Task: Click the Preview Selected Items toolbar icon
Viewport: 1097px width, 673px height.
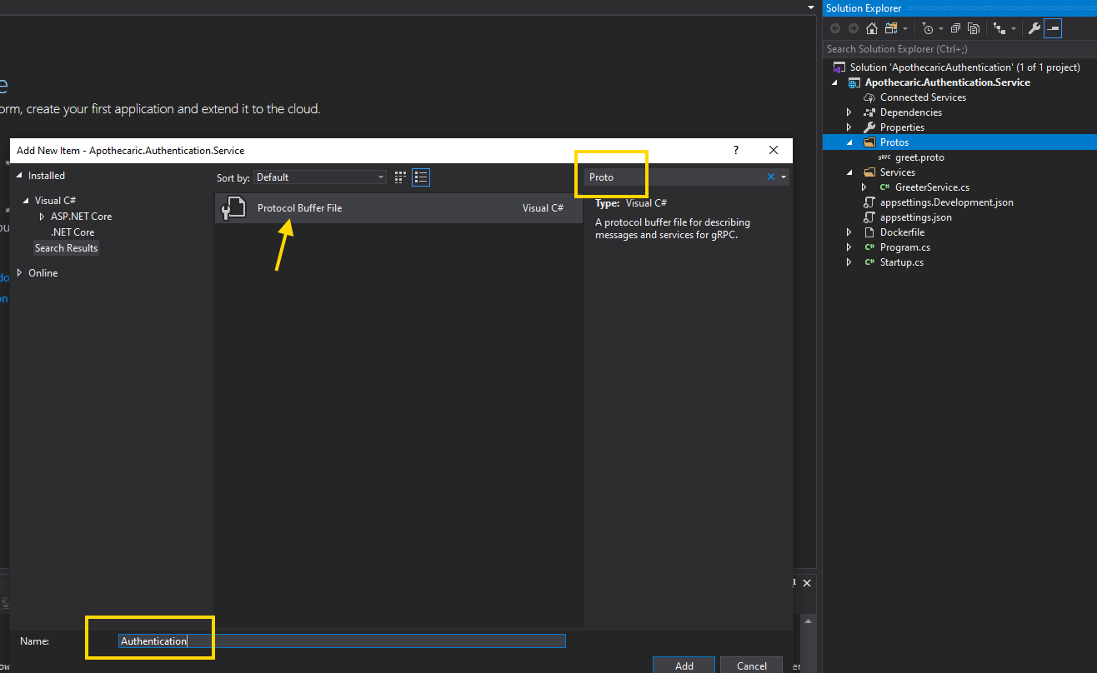Action: (x=1053, y=28)
